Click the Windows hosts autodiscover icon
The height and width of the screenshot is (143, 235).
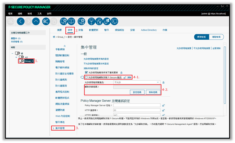tap(107, 21)
